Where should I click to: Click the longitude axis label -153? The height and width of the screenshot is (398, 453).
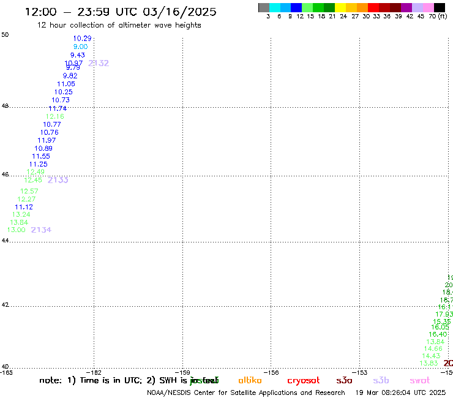pos(360,372)
